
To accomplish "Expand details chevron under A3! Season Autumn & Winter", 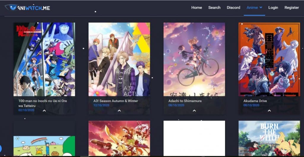I will 119,110.
